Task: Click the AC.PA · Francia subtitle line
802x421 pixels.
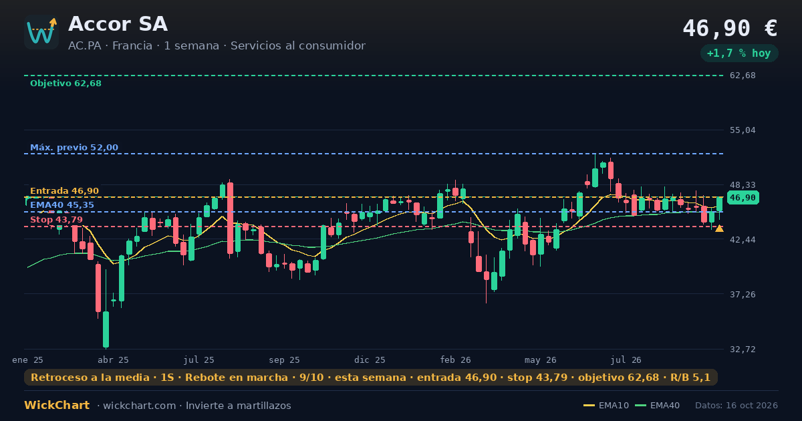Action: (x=217, y=46)
